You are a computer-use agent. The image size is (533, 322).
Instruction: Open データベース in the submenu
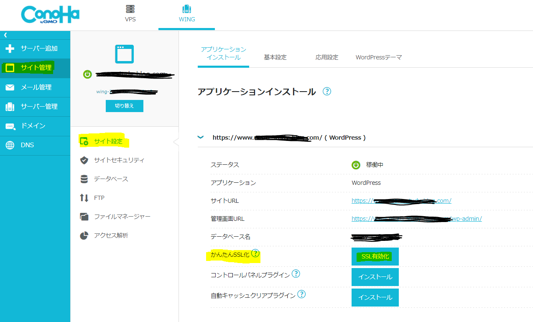(x=111, y=179)
